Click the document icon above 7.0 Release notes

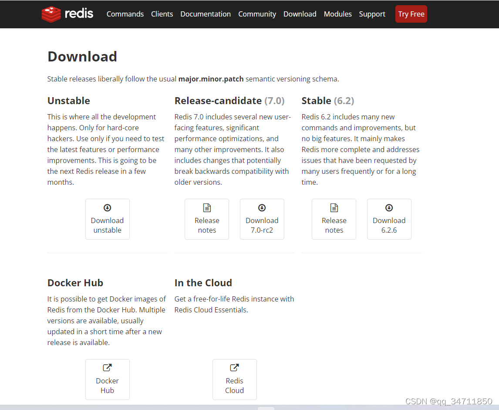tap(207, 208)
